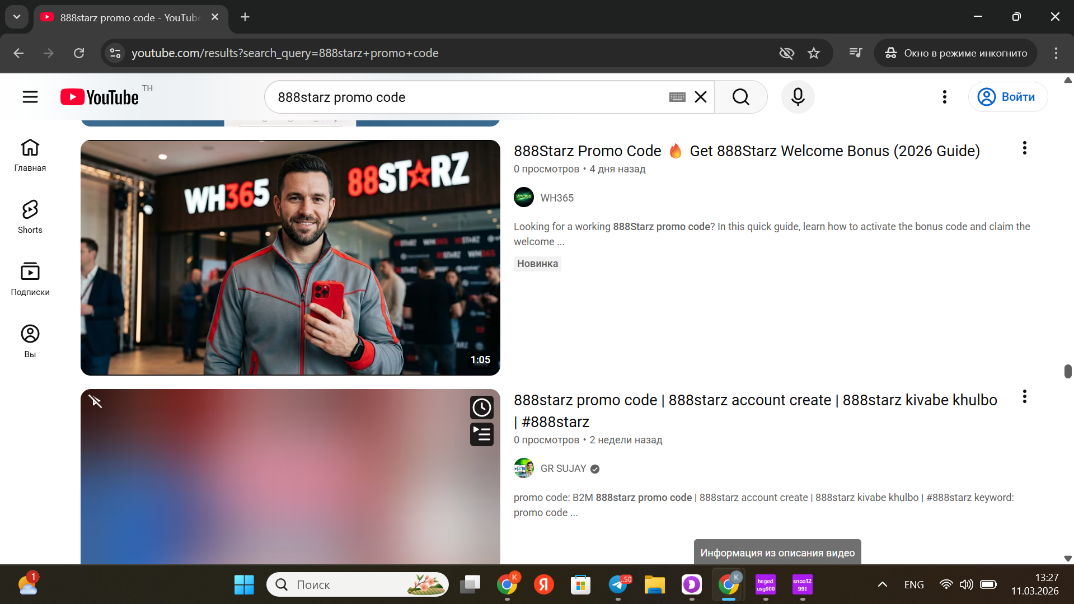Play the blurred GR SUJAY video thumbnail
The width and height of the screenshot is (1074, 604).
(290, 476)
